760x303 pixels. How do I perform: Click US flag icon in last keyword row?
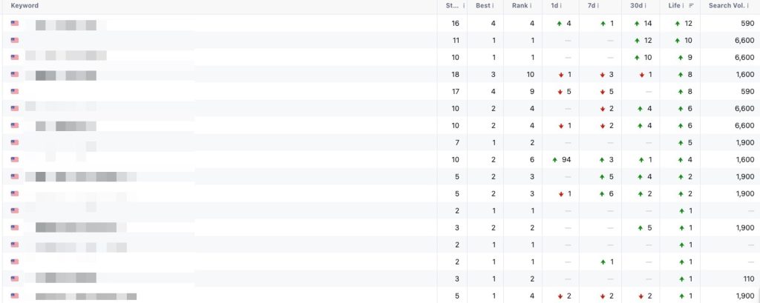tap(15, 296)
